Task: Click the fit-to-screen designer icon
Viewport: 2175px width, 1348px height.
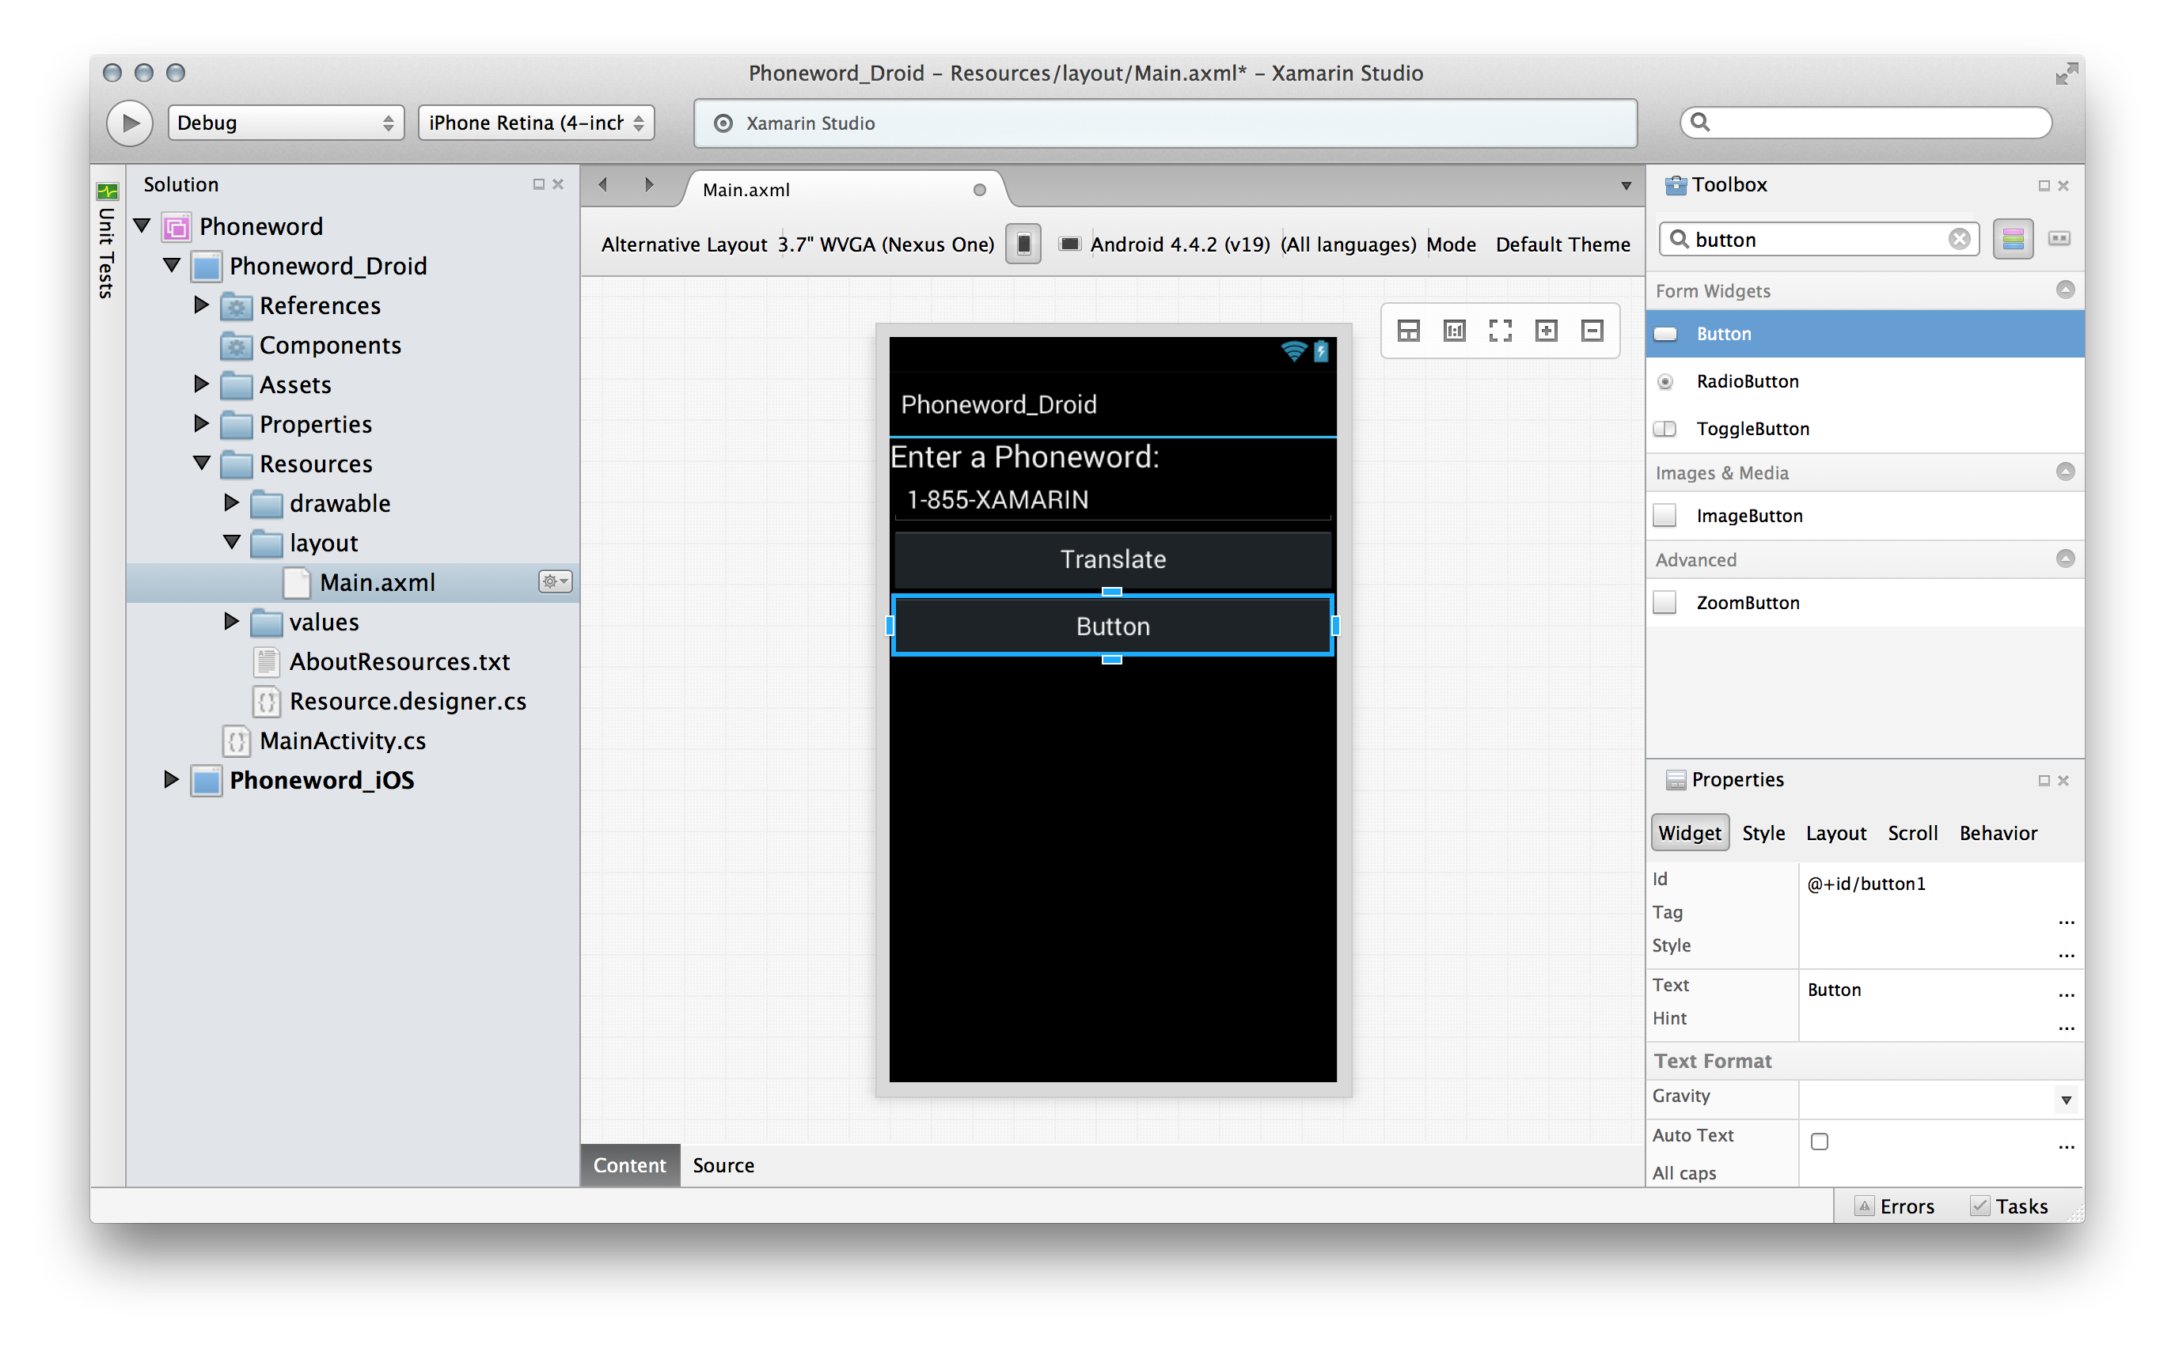Action: click(1500, 331)
